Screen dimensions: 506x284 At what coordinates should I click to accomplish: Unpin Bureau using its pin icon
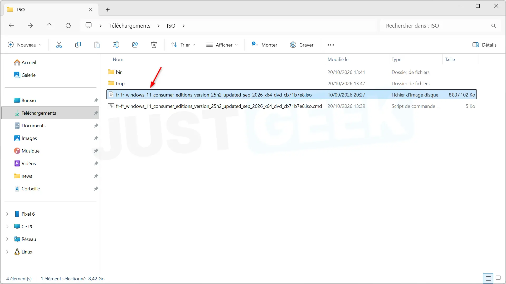(96, 100)
